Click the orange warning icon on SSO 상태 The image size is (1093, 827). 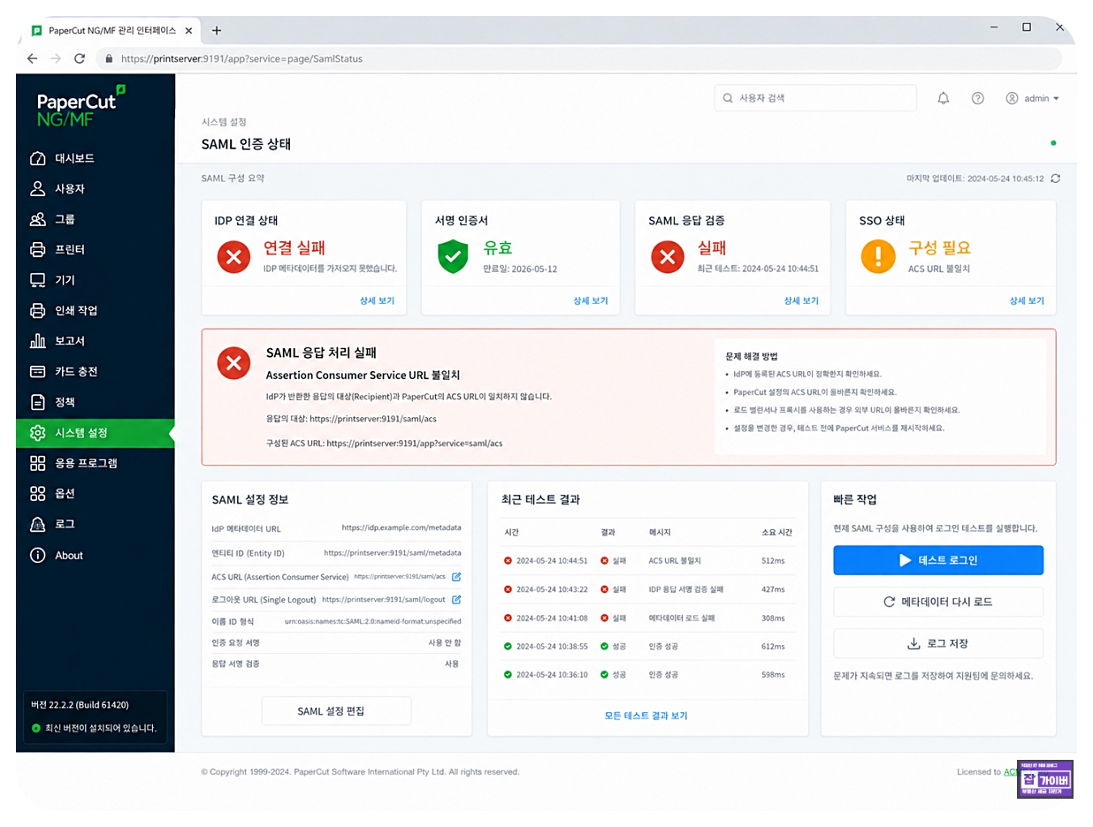click(x=878, y=257)
